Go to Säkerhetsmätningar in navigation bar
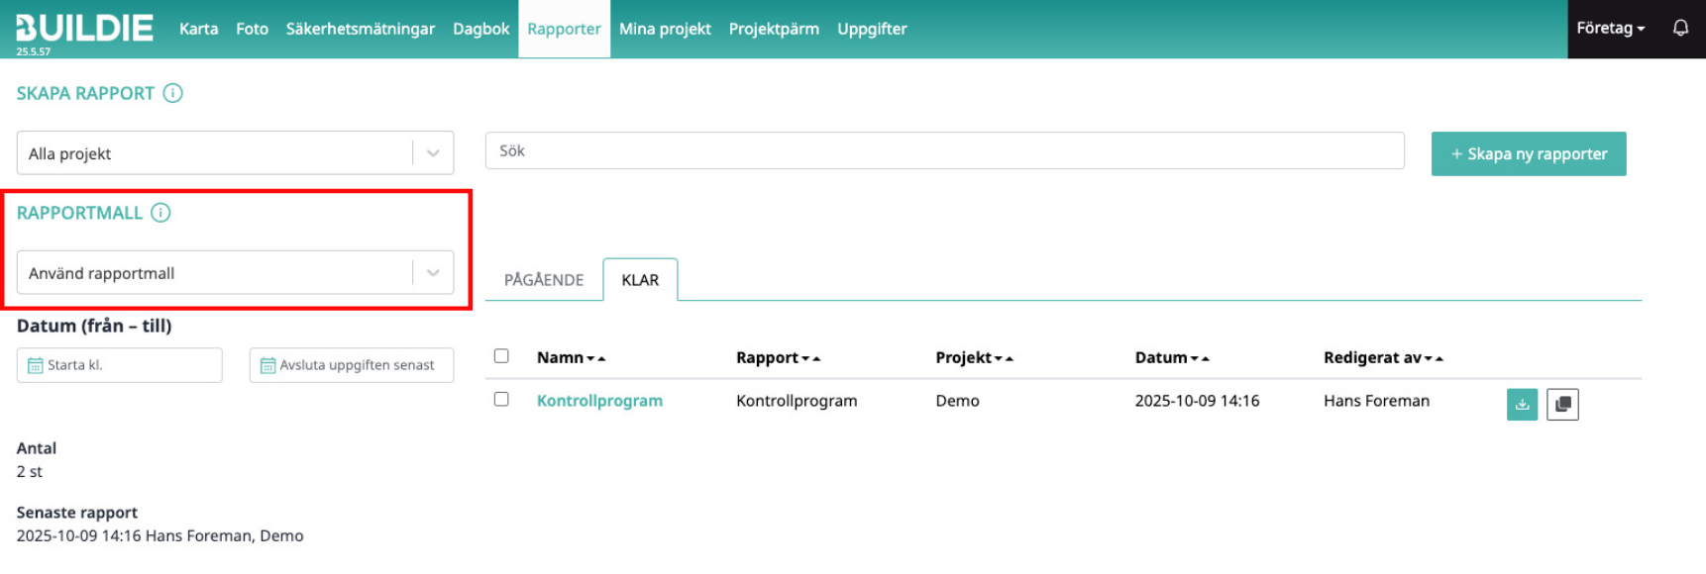Screen dimensions: 1706x574 360,29
